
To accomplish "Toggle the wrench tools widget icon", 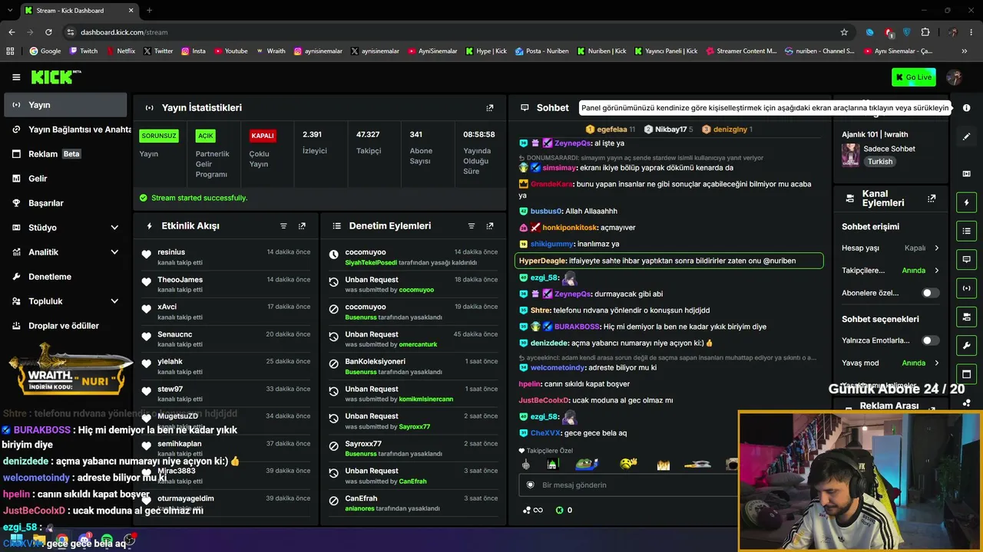I will click(967, 345).
